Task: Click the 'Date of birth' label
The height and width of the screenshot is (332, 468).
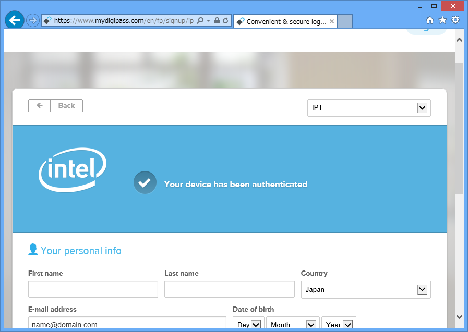Action: [x=254, y=309]
